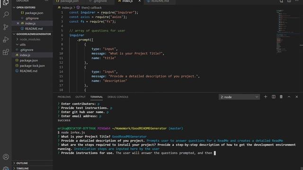This screenshot has width=303, height=170.
Task: Click the 'success' terminal output
Action: (x=64, y=120)
